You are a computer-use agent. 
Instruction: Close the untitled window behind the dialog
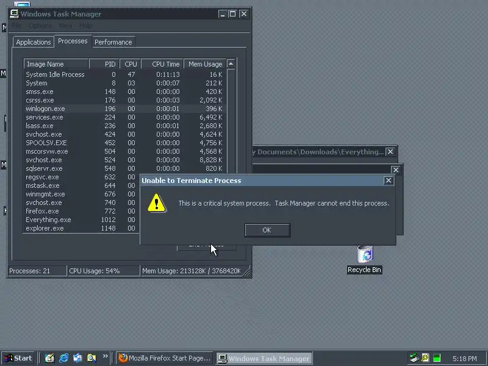pos(395,170)
